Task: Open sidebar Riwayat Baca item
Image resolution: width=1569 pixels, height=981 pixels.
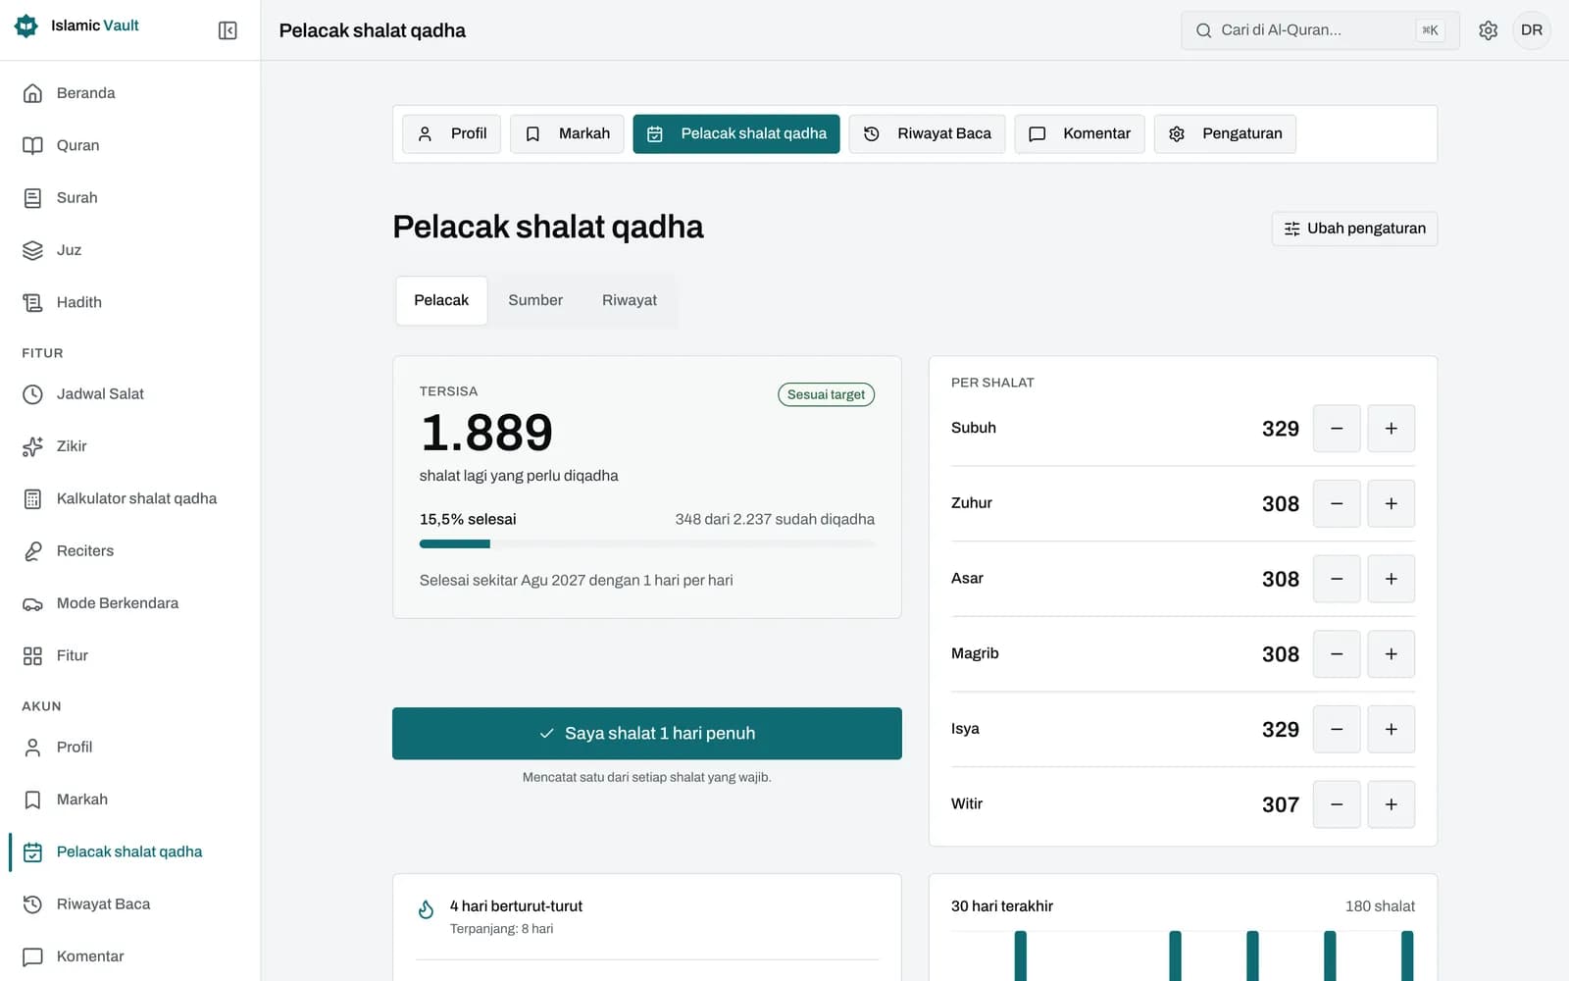Action: [130, 904]
